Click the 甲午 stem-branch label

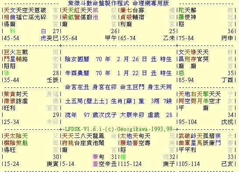tap(111, 38)
